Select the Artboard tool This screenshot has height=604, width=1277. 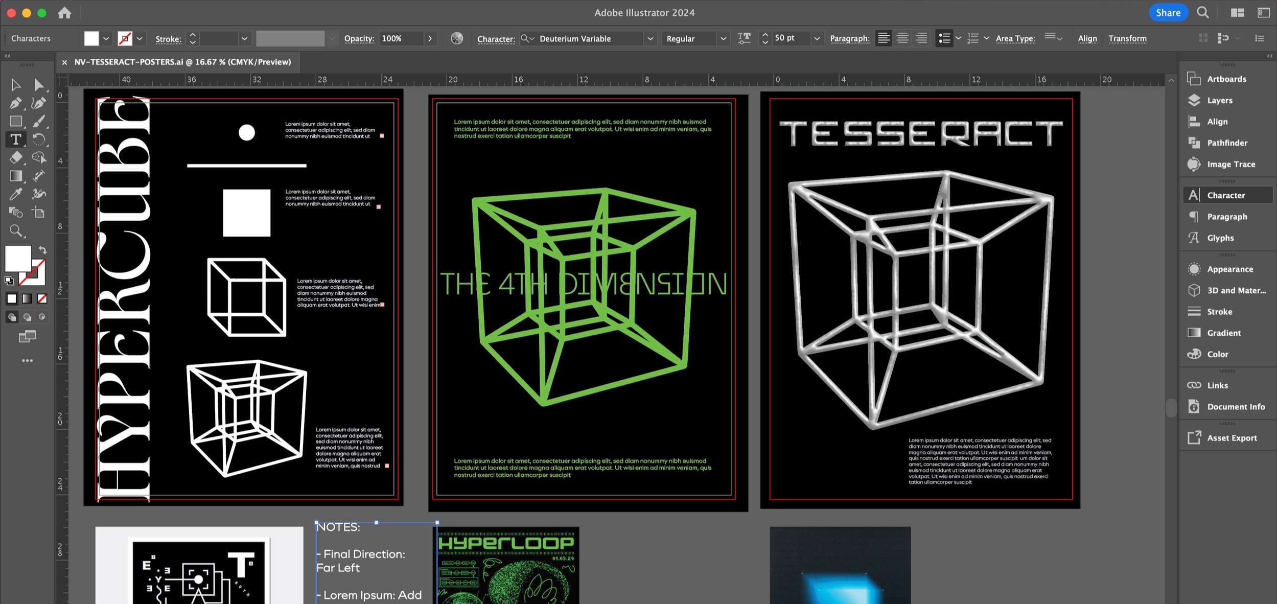tap(39, 213)
